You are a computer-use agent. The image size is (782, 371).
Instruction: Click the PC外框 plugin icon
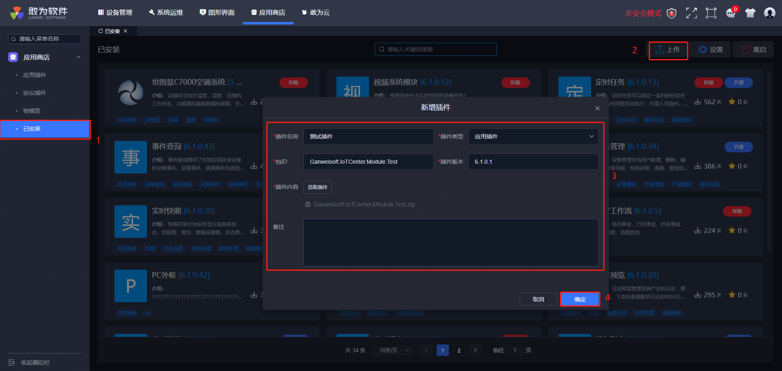pos(131,286)
